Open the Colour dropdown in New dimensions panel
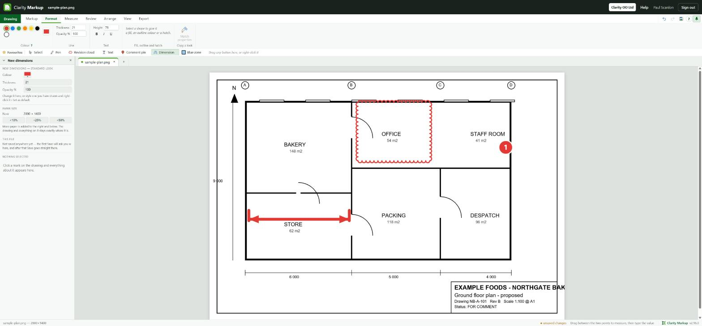The image size is (702, 326). (27, 75)
